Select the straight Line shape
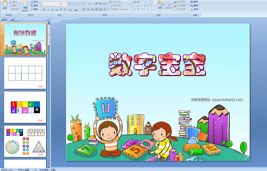 point(141,2)
